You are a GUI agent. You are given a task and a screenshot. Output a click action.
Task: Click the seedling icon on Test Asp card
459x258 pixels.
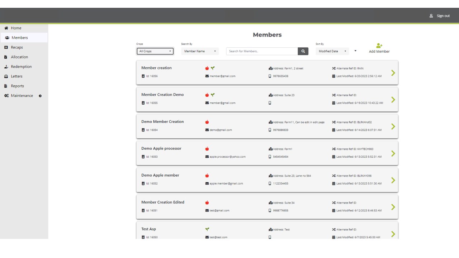coord(207,229)
